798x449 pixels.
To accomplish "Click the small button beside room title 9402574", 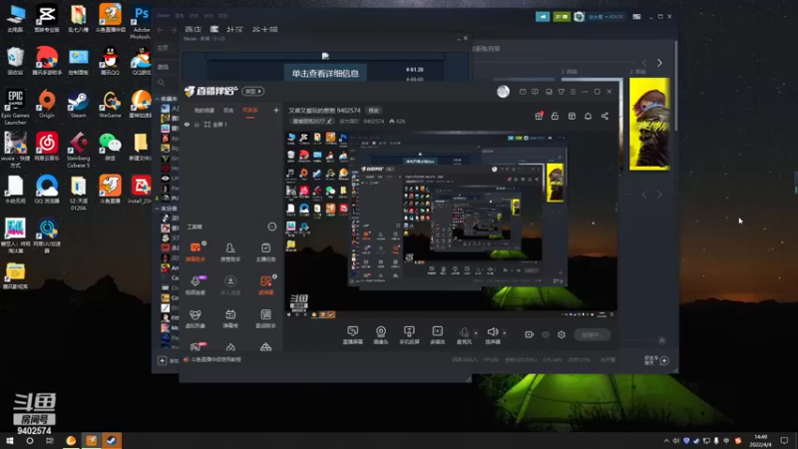I will [x=374, y=110].
